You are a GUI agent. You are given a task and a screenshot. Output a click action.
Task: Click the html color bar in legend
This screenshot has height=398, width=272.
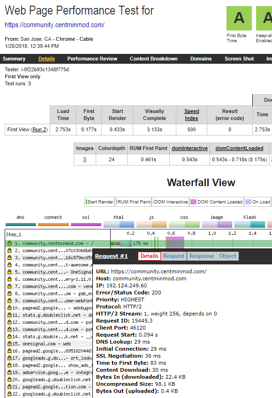pos(119,225)
